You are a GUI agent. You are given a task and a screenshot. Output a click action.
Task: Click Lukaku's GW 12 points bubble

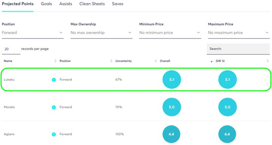(227, 80)
